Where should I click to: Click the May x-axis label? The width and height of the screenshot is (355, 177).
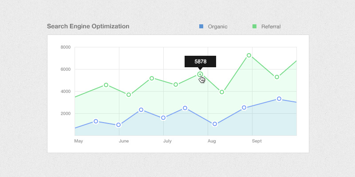(x=79, y=141)
